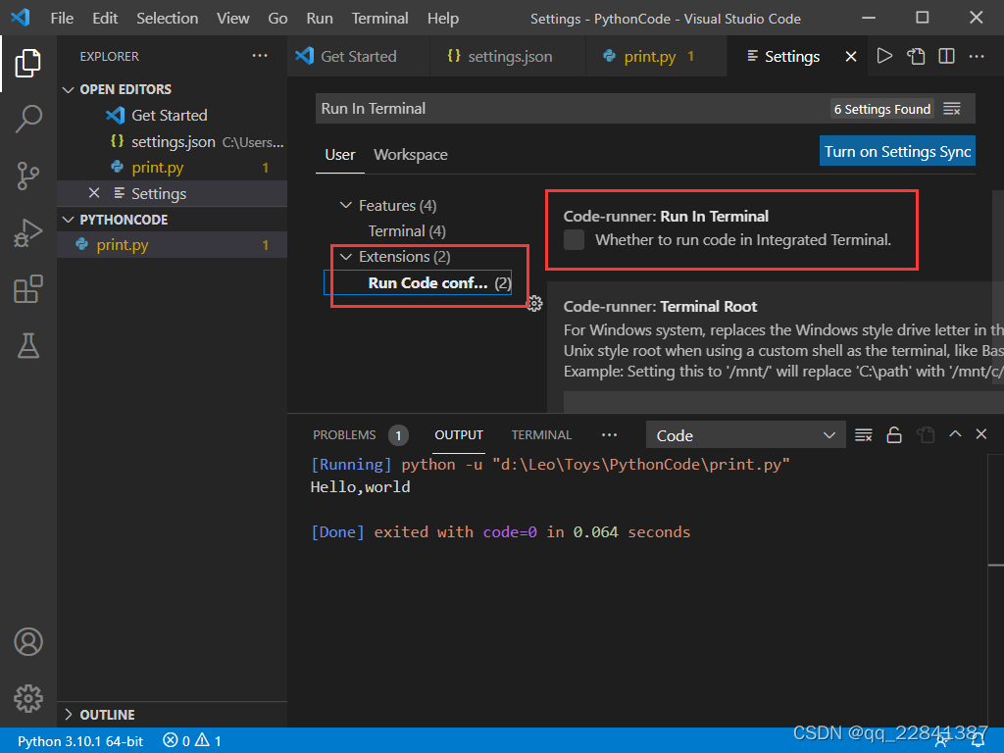
Task: Select the User settings scope
Action: [x=339, y=155]
